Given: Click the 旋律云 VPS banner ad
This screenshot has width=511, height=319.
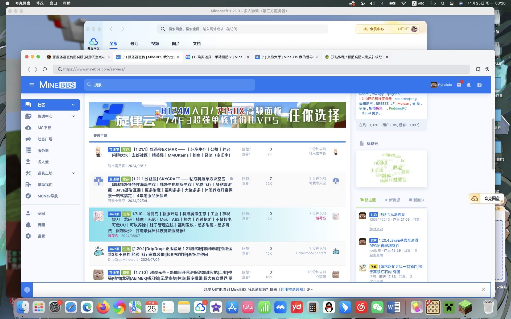Looking at the screenshot, I should pos(217,115).
